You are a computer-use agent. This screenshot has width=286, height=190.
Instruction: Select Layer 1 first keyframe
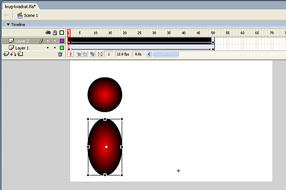click(69, 48)
